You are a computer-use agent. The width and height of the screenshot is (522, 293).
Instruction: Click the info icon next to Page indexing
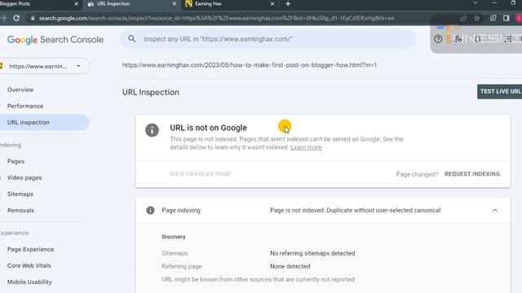[150, 210]
